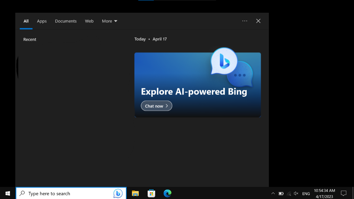Open the search options ellipsis menu

point(245,21)
